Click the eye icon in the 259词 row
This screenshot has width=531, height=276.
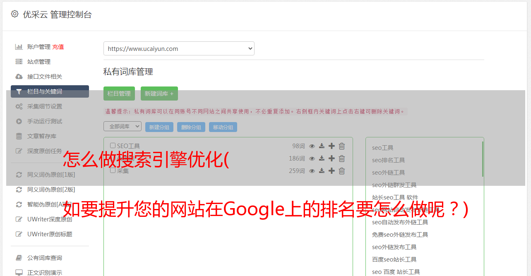pos(312,171)
